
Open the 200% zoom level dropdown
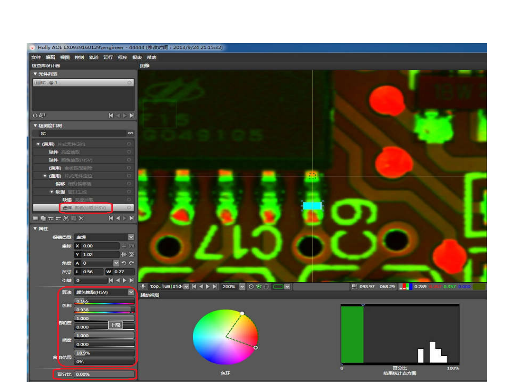pos(242,287)
